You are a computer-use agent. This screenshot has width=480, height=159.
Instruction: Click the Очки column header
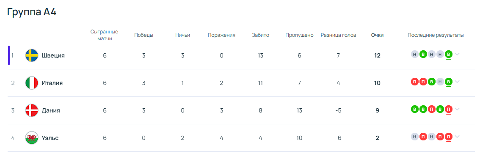point(377,35)
